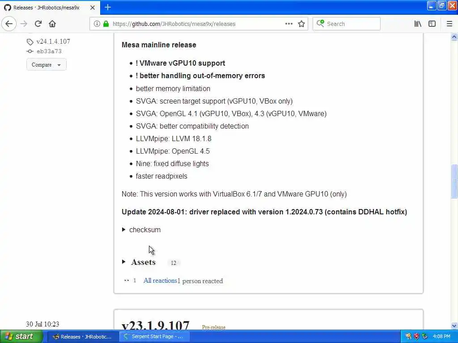Click the search engine magnifier icon

pyautogui.click(x=320, y=23)
